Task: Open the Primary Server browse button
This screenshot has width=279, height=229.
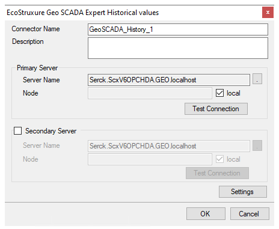Action: point(257,79)
